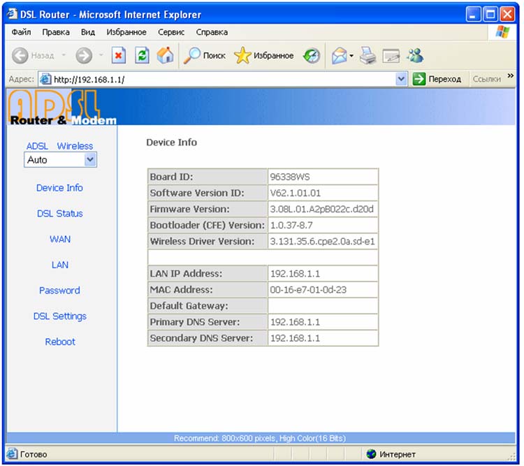Click the Reboot link in sidebar
Screen dimensions: 524x466
59,342
